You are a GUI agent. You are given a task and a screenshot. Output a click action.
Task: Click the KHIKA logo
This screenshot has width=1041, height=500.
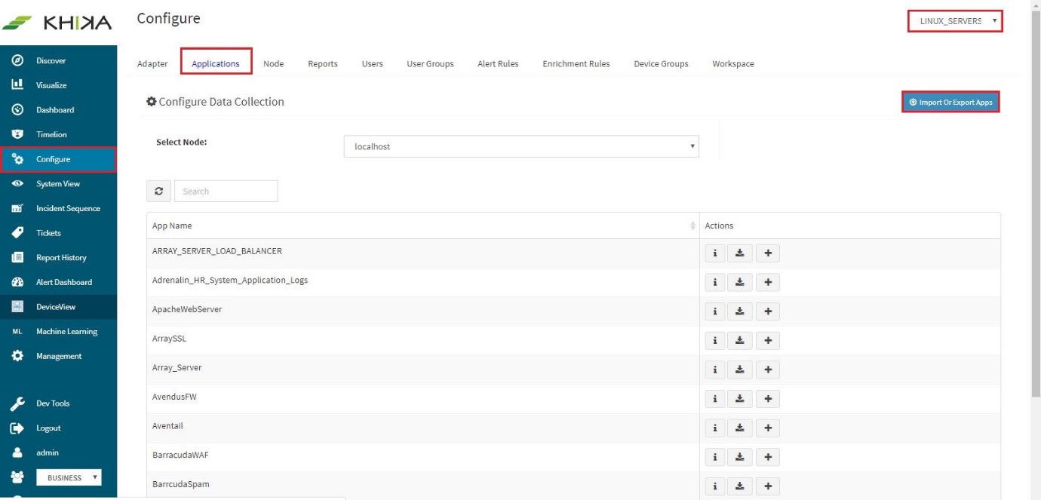tap(57, 23)
